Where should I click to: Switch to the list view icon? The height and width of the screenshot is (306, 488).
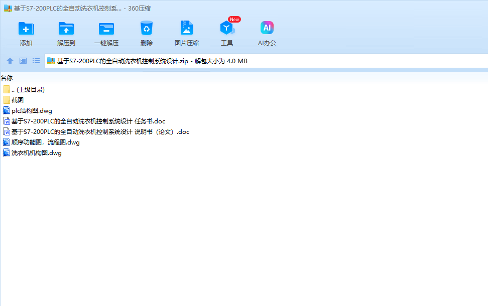click(x=36, y=61)
